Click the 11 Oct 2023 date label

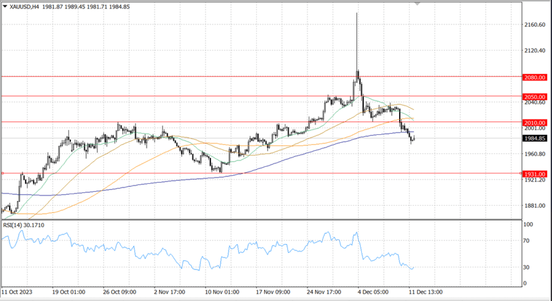17,292
